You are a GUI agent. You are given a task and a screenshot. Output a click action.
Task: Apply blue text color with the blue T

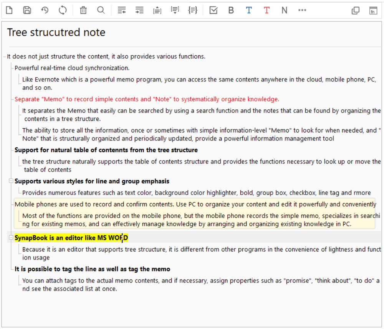point(249,10)
